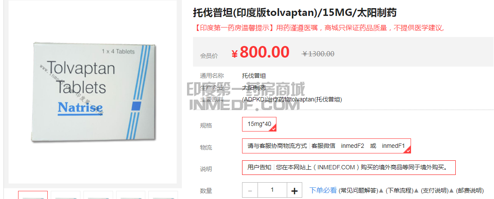
Task: Select the second product thumbnail
Action: tap(65, 195)
